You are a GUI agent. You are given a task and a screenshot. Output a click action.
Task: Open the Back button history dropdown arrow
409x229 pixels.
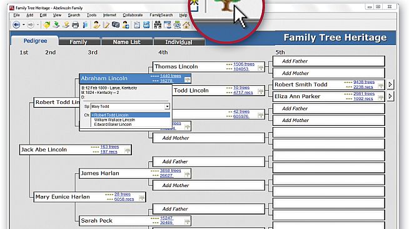click(24, 25)
